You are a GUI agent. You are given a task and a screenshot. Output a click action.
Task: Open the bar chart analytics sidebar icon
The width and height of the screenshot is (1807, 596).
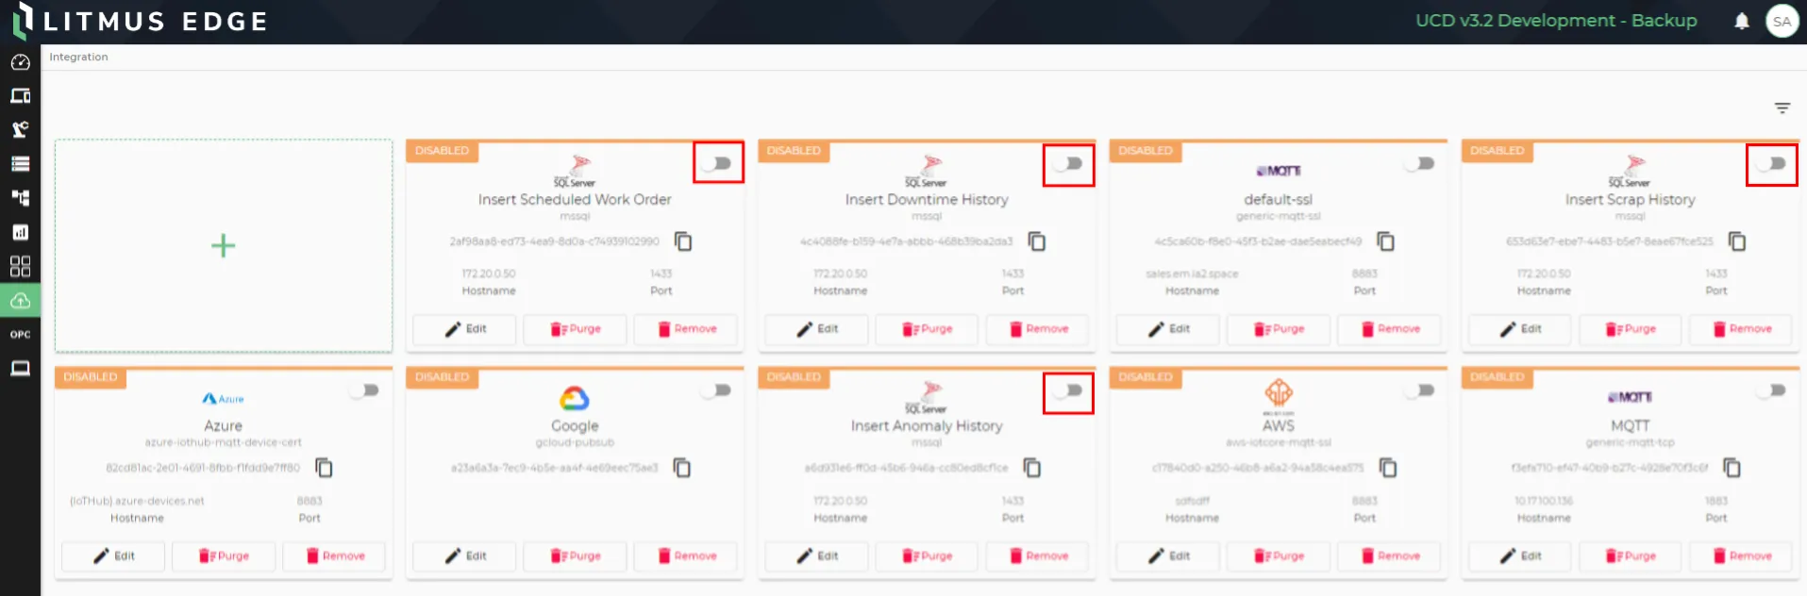(20, 232)
